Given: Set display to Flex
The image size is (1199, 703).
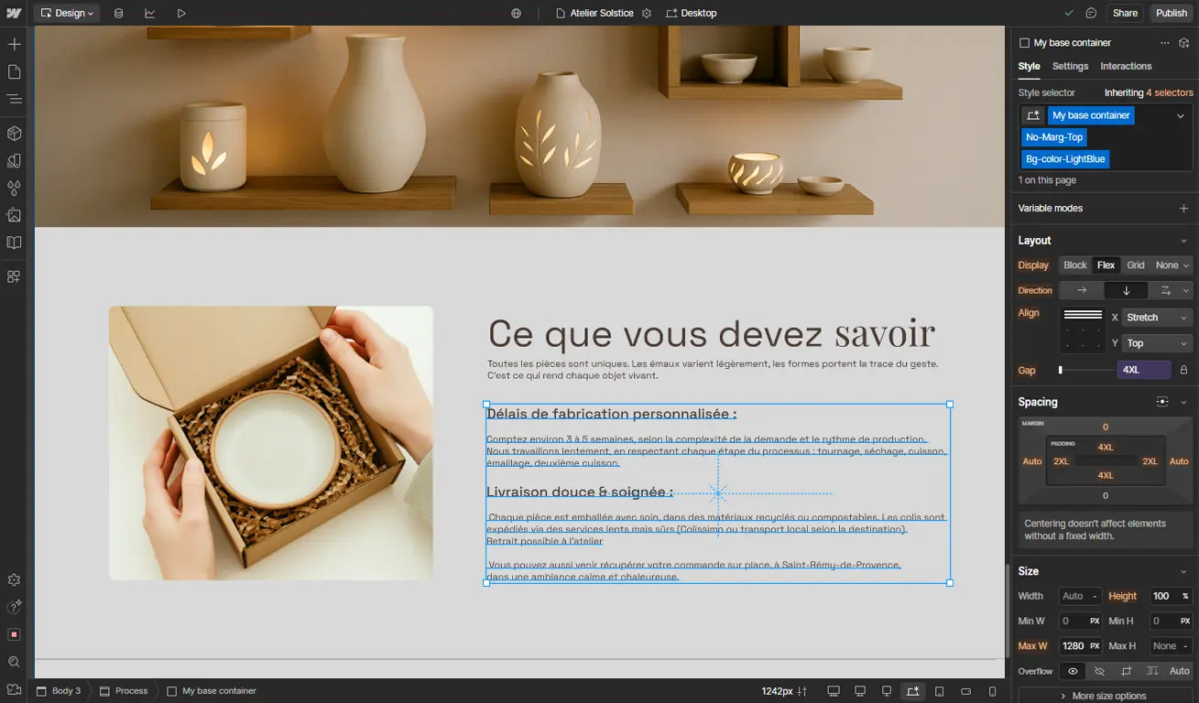Looking at the screenshot, I should point(1106,265).
